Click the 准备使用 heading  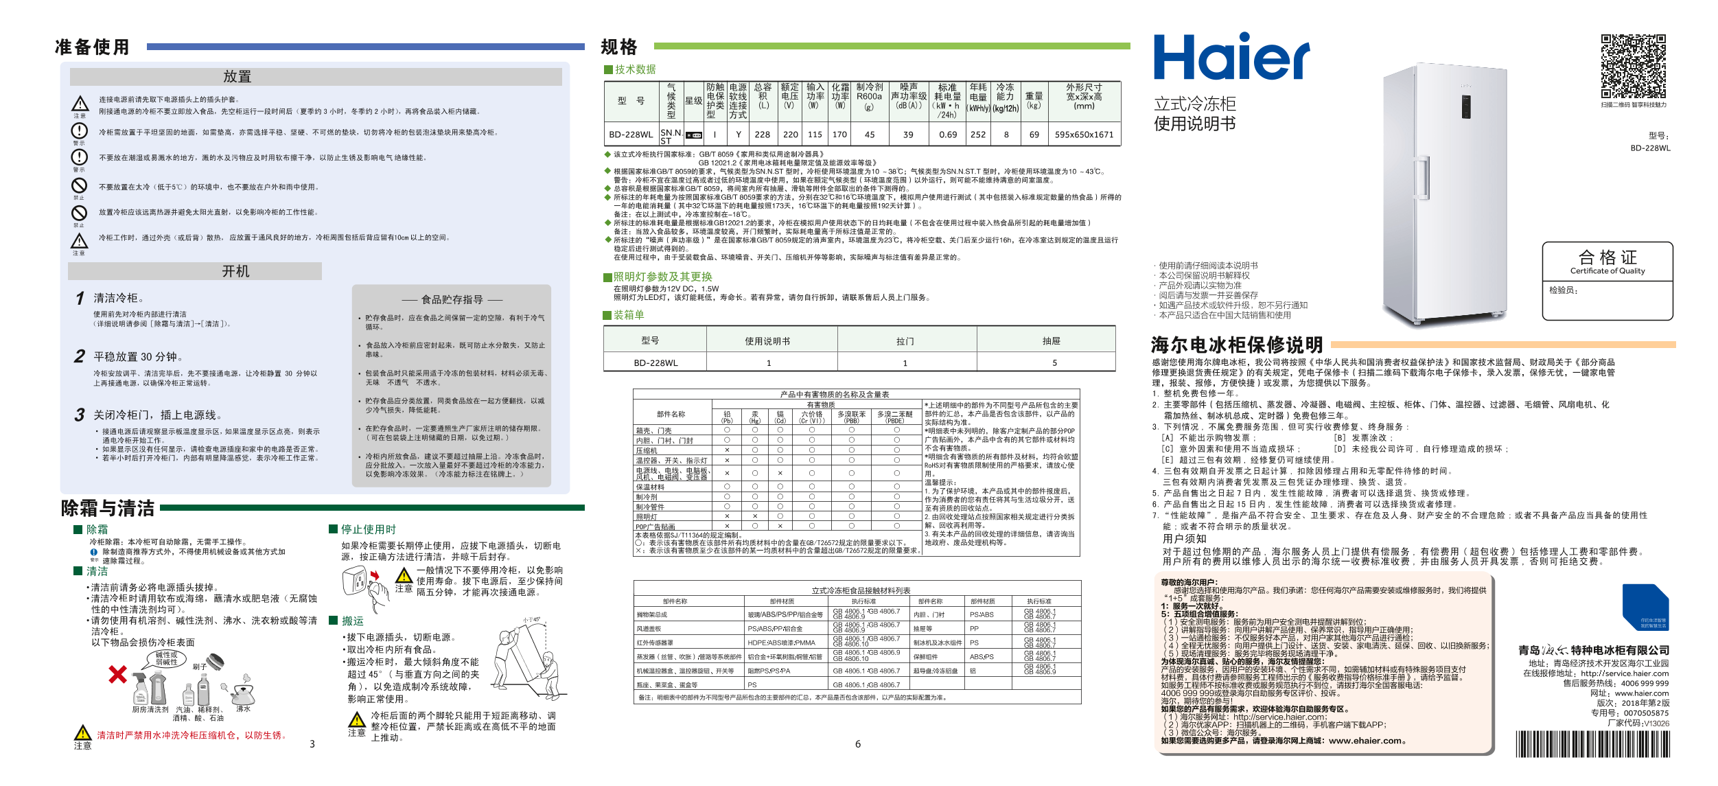point(92,47)
